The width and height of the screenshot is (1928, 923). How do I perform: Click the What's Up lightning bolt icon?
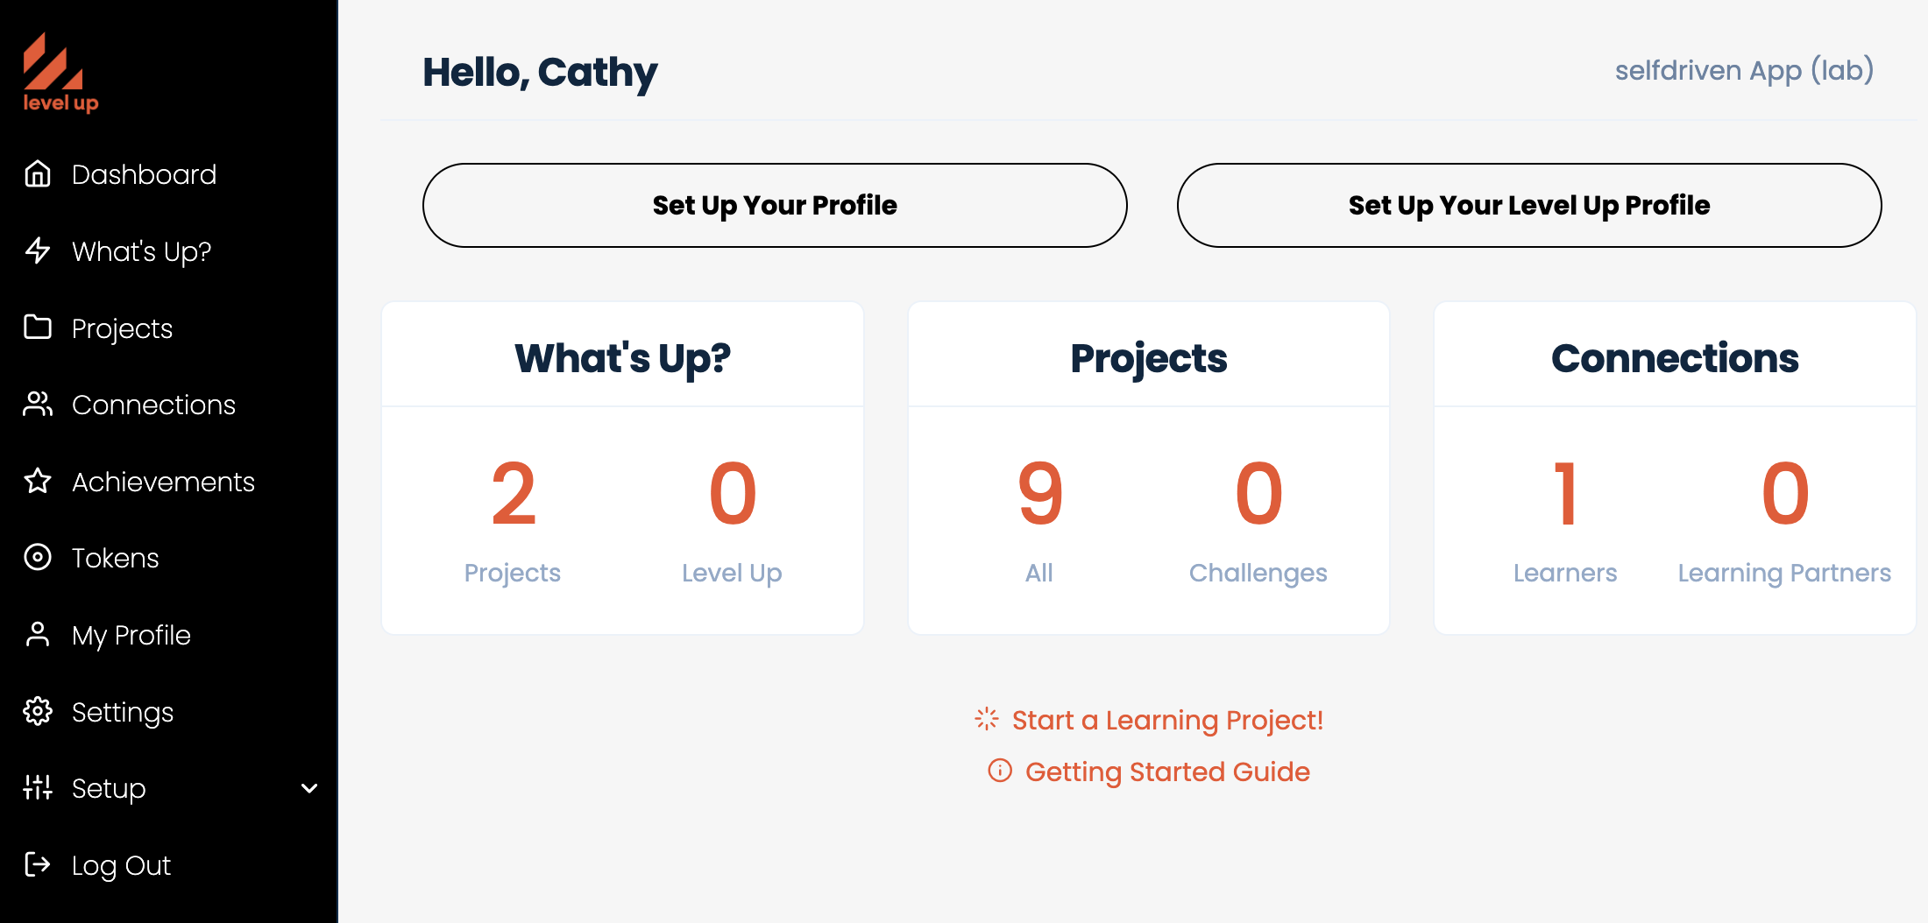tap(38, 251)
